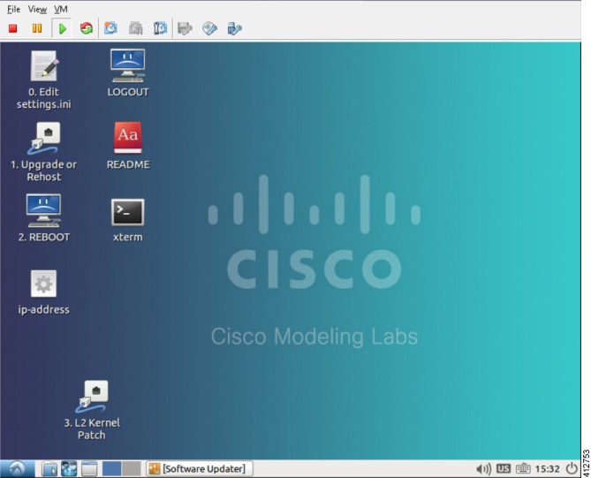Switch to the first blue workspace
This screenshot has width=591, height=478.
coord(111,469)
